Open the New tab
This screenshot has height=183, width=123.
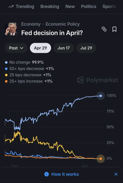70,6
